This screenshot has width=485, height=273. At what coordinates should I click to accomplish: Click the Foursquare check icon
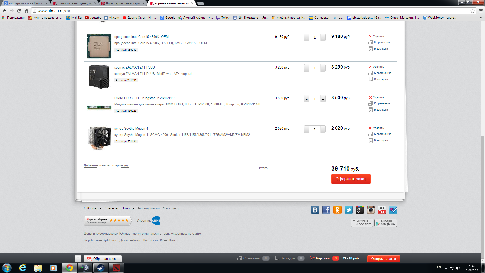pos(393,210)
